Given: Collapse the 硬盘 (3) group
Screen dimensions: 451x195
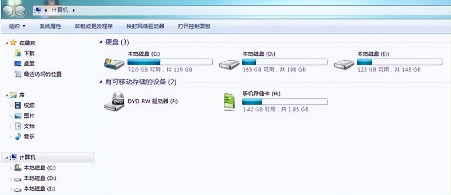Looking at the screenshot, I should click(101, 43).
